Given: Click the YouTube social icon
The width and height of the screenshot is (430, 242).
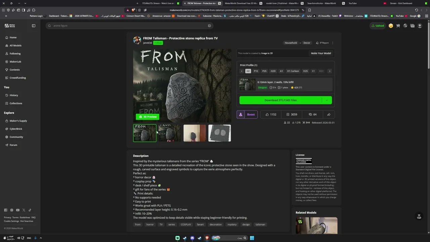Looking at the screenshot, I should click(x=18, y=210).
